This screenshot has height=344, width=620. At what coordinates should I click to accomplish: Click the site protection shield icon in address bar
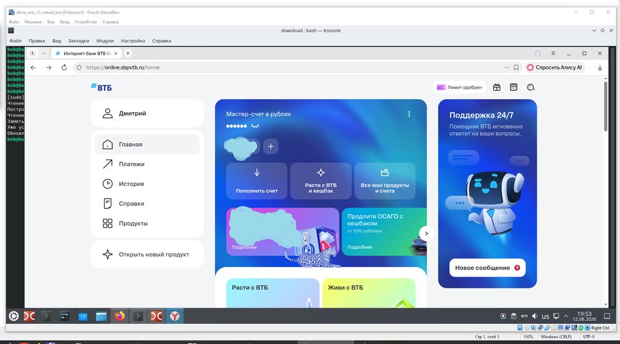(x=79, y=67)
